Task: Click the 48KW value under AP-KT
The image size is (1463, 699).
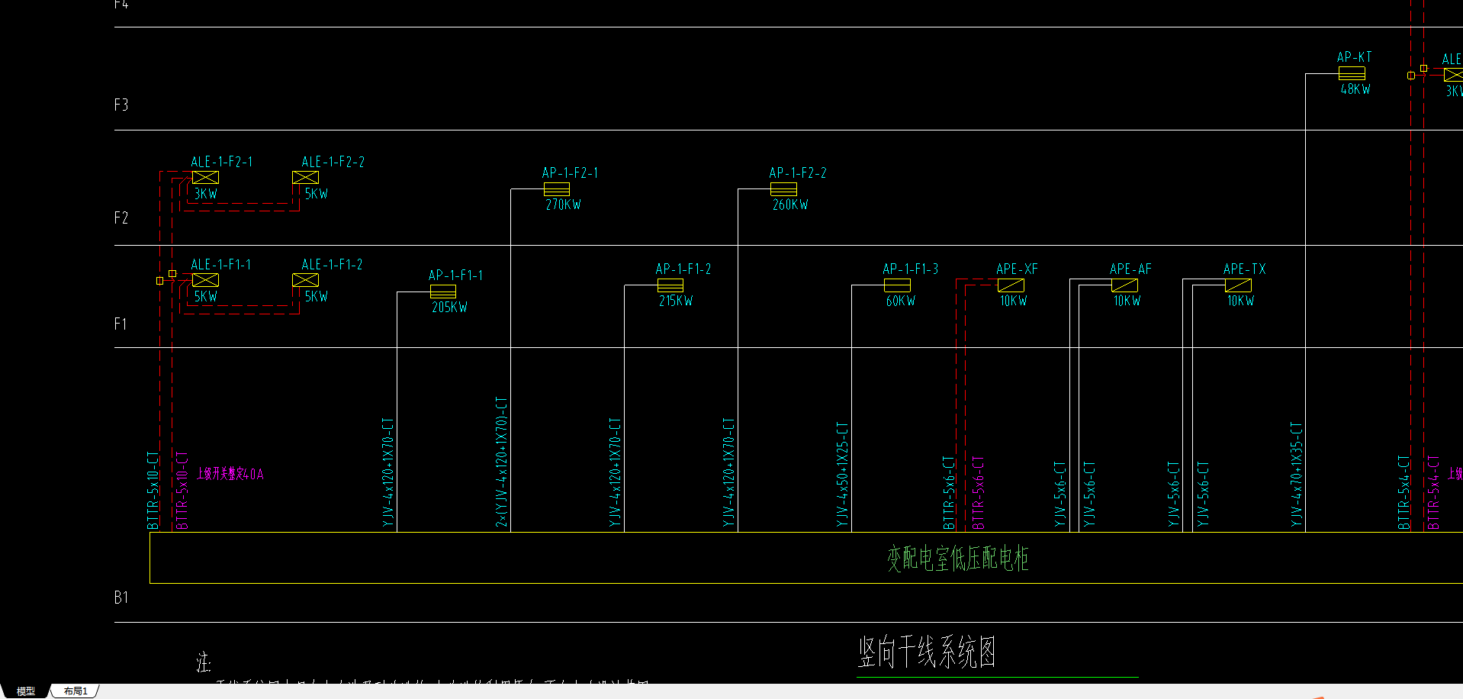Action: point(1355,89)
